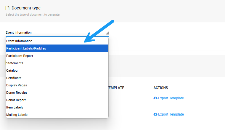Choose Mailing Labels document type
The image size is (225, 130).
click(17, 115)
